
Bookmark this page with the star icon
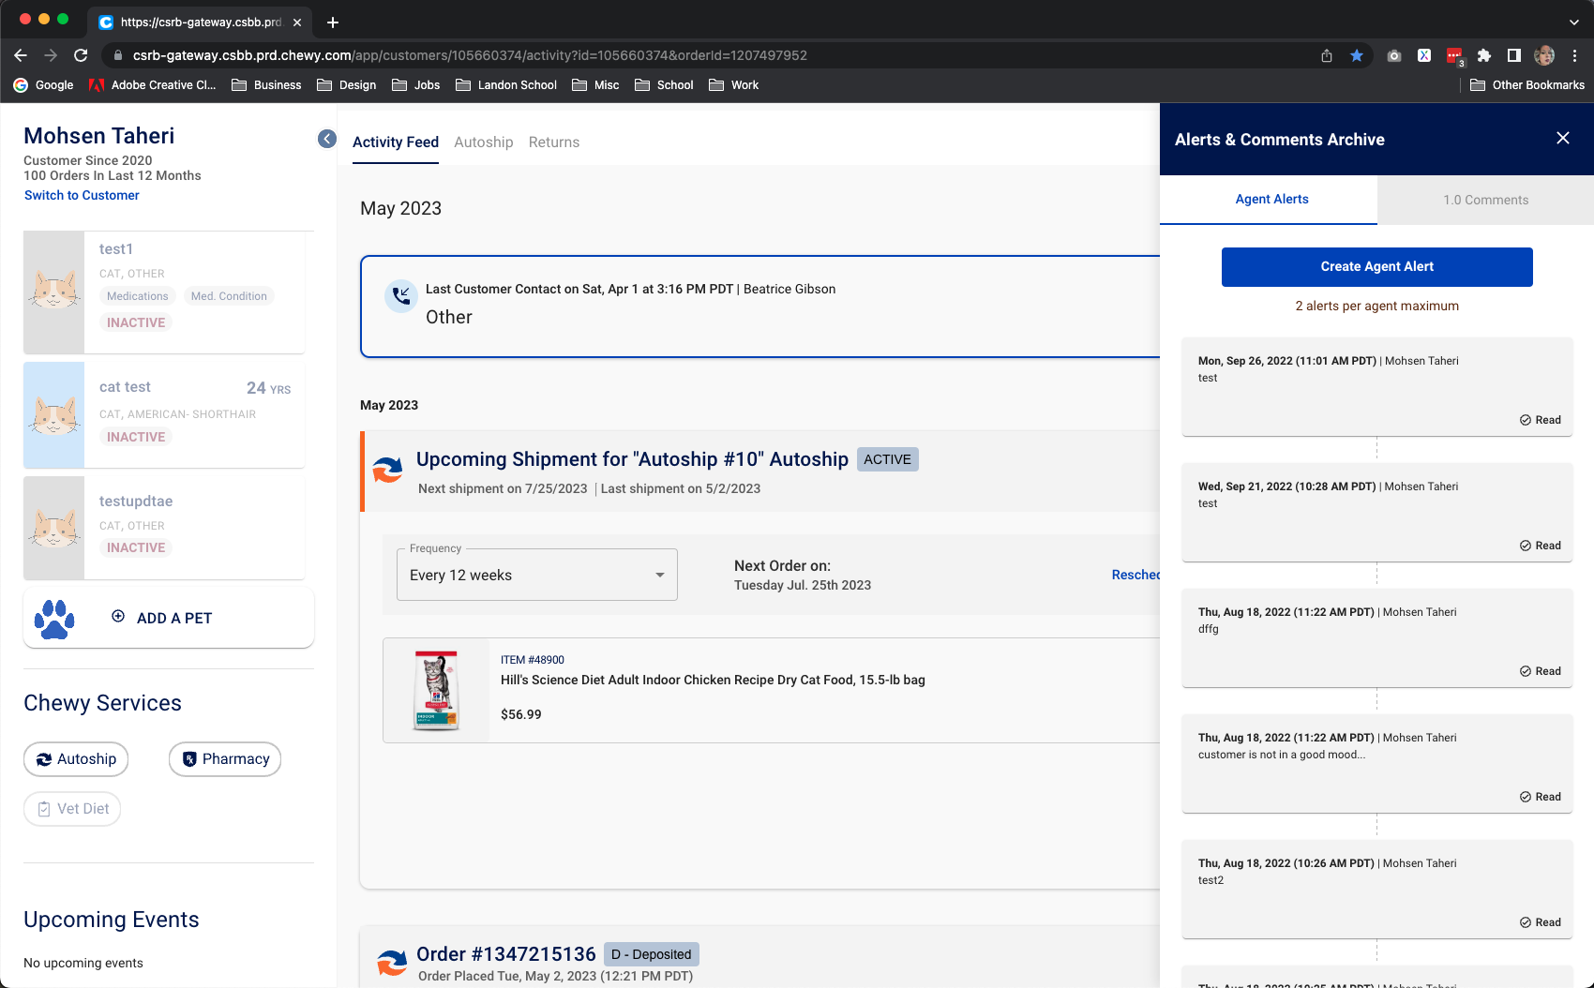[x=1357, y=55]
